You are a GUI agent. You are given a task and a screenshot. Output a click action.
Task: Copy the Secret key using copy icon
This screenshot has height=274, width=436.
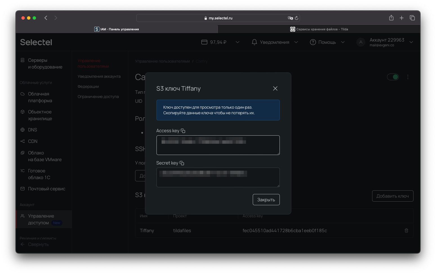[x=182, y=163]
